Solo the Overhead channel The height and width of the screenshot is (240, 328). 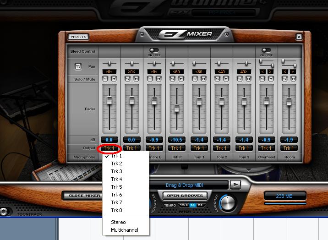pyautogui.click(x=262, y=79)
